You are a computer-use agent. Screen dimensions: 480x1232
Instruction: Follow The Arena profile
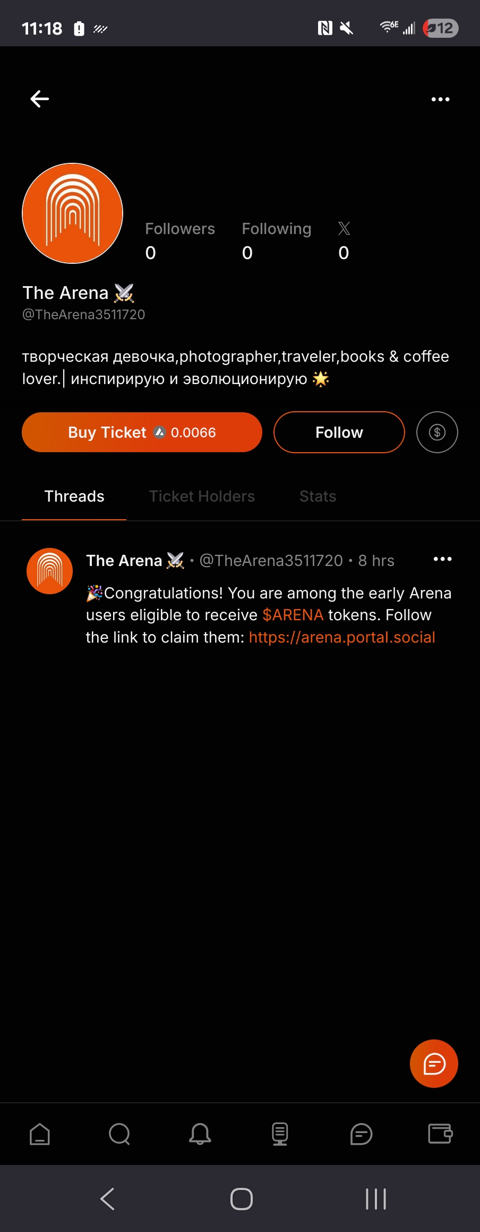[339, 432]
